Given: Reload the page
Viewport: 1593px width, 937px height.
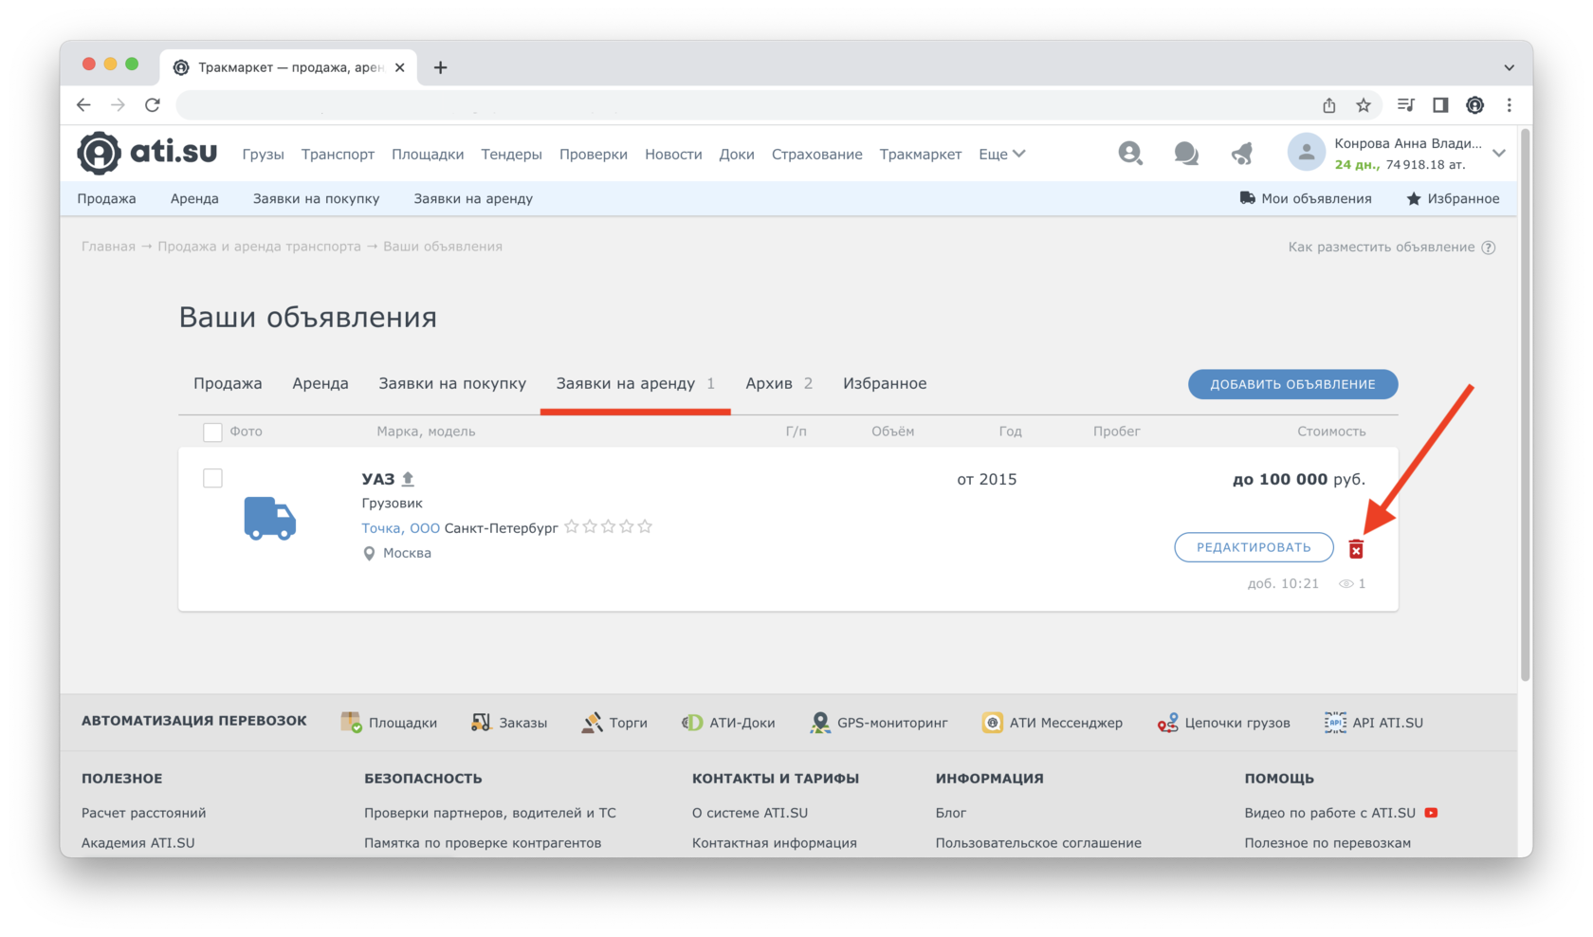Looking at the screenshot, I should [153, 105].
